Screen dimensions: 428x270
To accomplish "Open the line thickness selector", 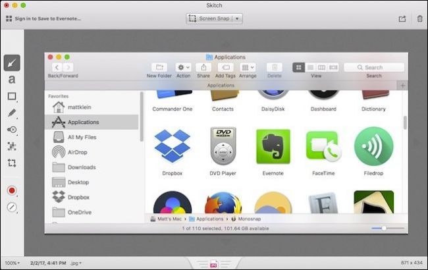I will (x=12, y=207).
